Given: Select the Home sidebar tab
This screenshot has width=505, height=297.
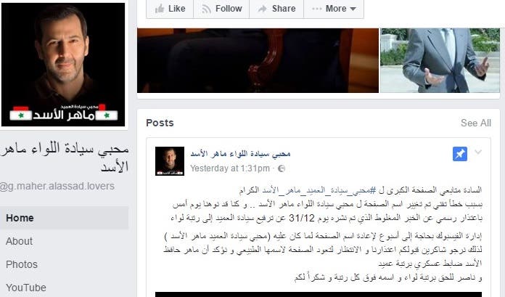Looking at the screenshot, I should pyautogui.click(x=64, y=218).
